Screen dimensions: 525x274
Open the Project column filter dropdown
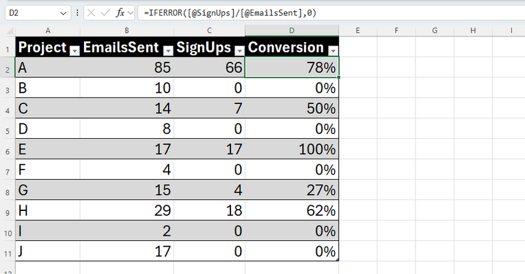pyautogui.click(x=74, y=50)
